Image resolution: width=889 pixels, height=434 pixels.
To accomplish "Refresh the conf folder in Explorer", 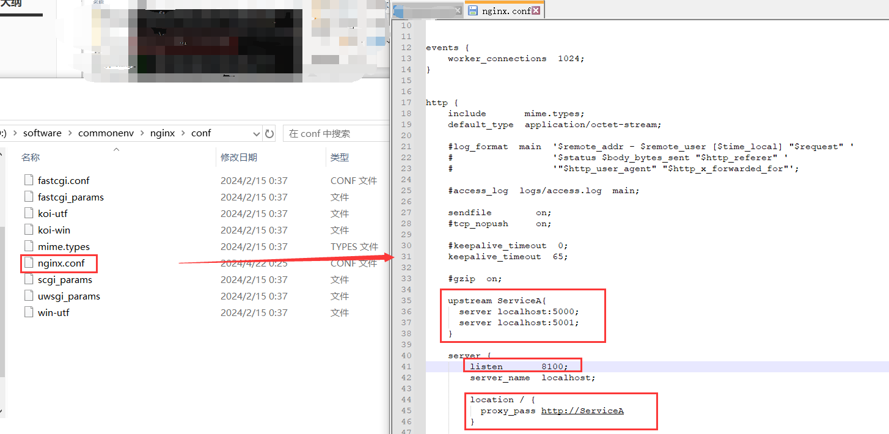I will [x=270, y=133].
